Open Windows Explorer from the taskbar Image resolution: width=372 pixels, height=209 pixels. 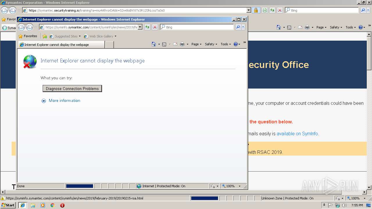click(33, 205)
